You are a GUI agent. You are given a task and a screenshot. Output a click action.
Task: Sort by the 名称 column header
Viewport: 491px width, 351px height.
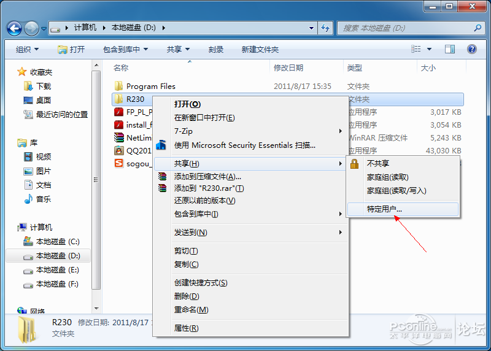[121, 68]
